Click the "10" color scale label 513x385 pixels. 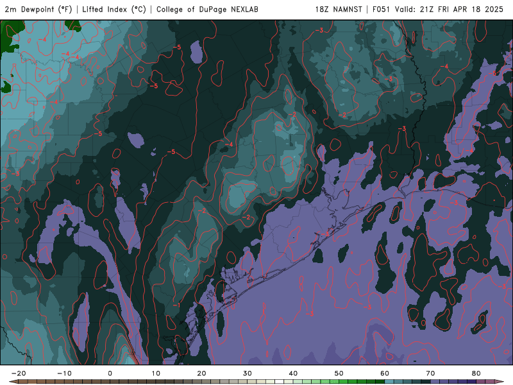click(x=156, y=373)
